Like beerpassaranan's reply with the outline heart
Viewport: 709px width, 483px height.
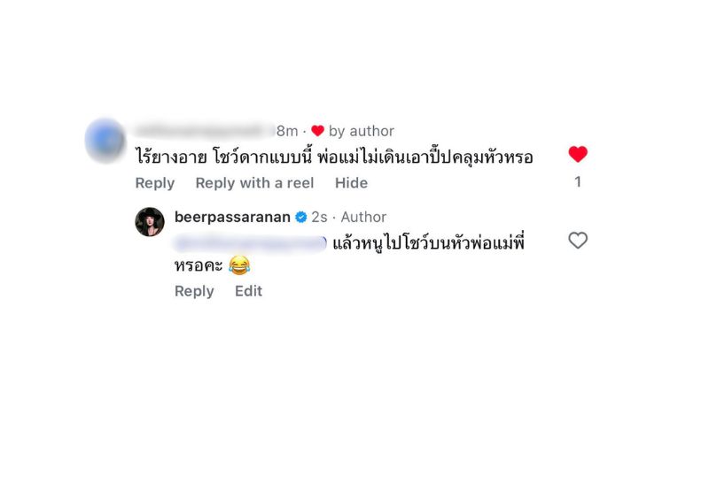coord(578,240)
